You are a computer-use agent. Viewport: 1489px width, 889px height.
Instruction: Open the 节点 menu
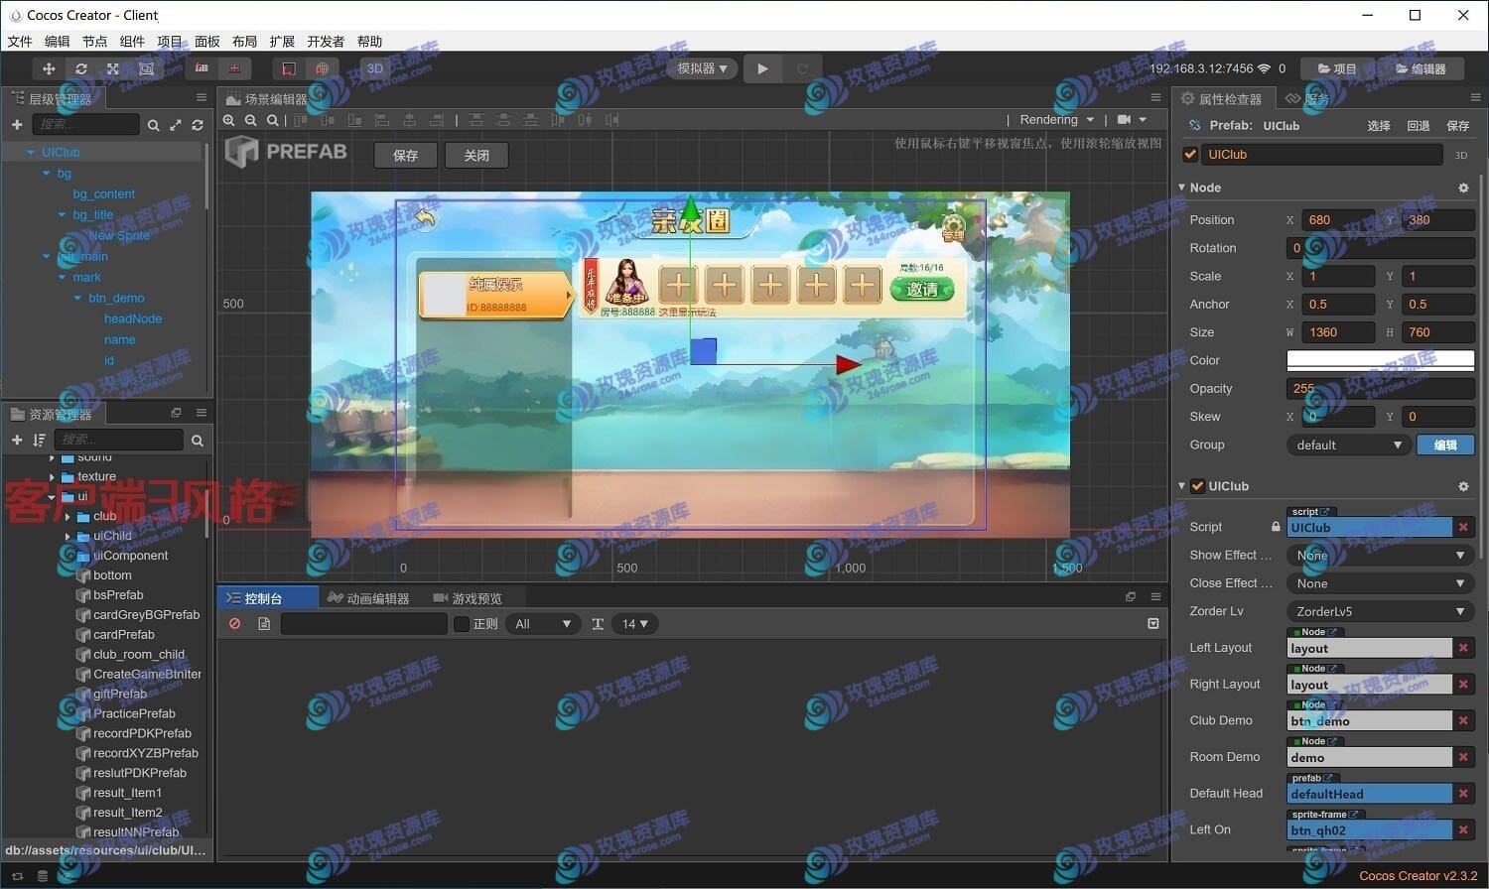tap(94, 42)
